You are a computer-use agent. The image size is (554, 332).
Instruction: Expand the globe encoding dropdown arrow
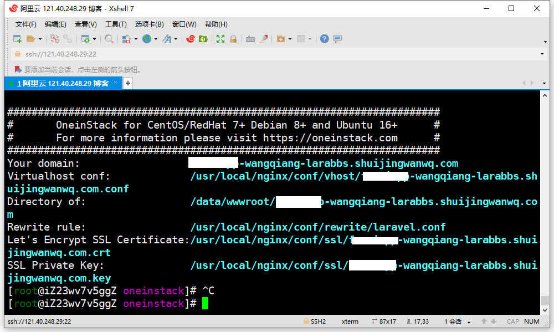point(156,39)
